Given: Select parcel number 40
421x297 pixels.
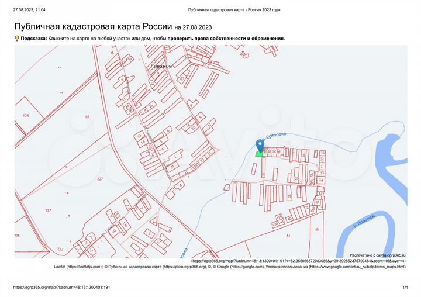Looking at the screenshot, I should tap(289, 219).
